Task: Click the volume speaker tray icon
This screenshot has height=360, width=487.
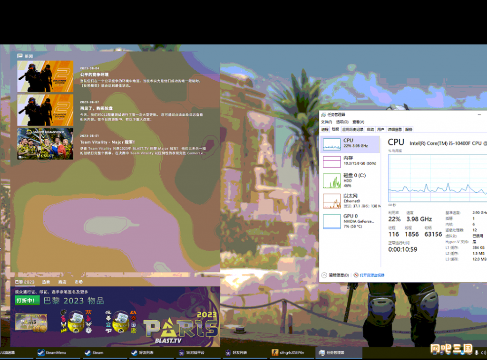Action: (x=483, y=352)
